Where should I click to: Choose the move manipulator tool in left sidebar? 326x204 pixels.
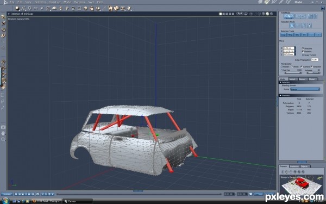pyautogui.click(x=3, y=62)
